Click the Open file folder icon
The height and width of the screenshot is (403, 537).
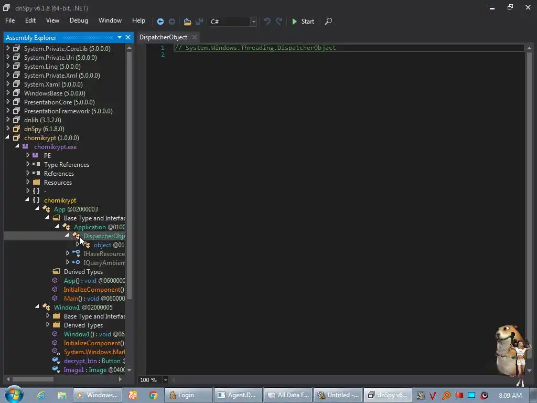coord(187,22)
